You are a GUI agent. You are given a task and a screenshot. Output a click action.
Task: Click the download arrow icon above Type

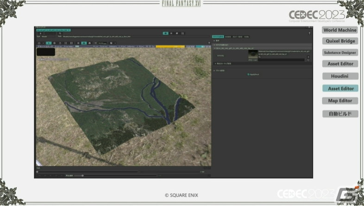click(40, 33)
